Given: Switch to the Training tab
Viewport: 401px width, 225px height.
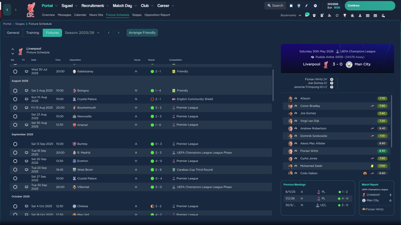Looking at the screenshot, I should pos(33,32).
